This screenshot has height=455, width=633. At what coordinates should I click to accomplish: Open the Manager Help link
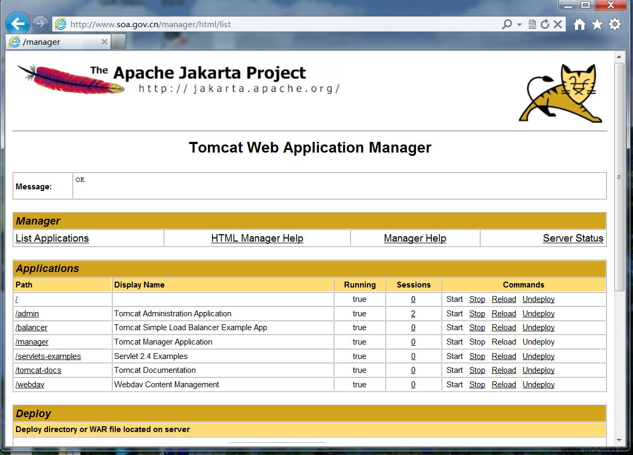click(x=415, y=238)
